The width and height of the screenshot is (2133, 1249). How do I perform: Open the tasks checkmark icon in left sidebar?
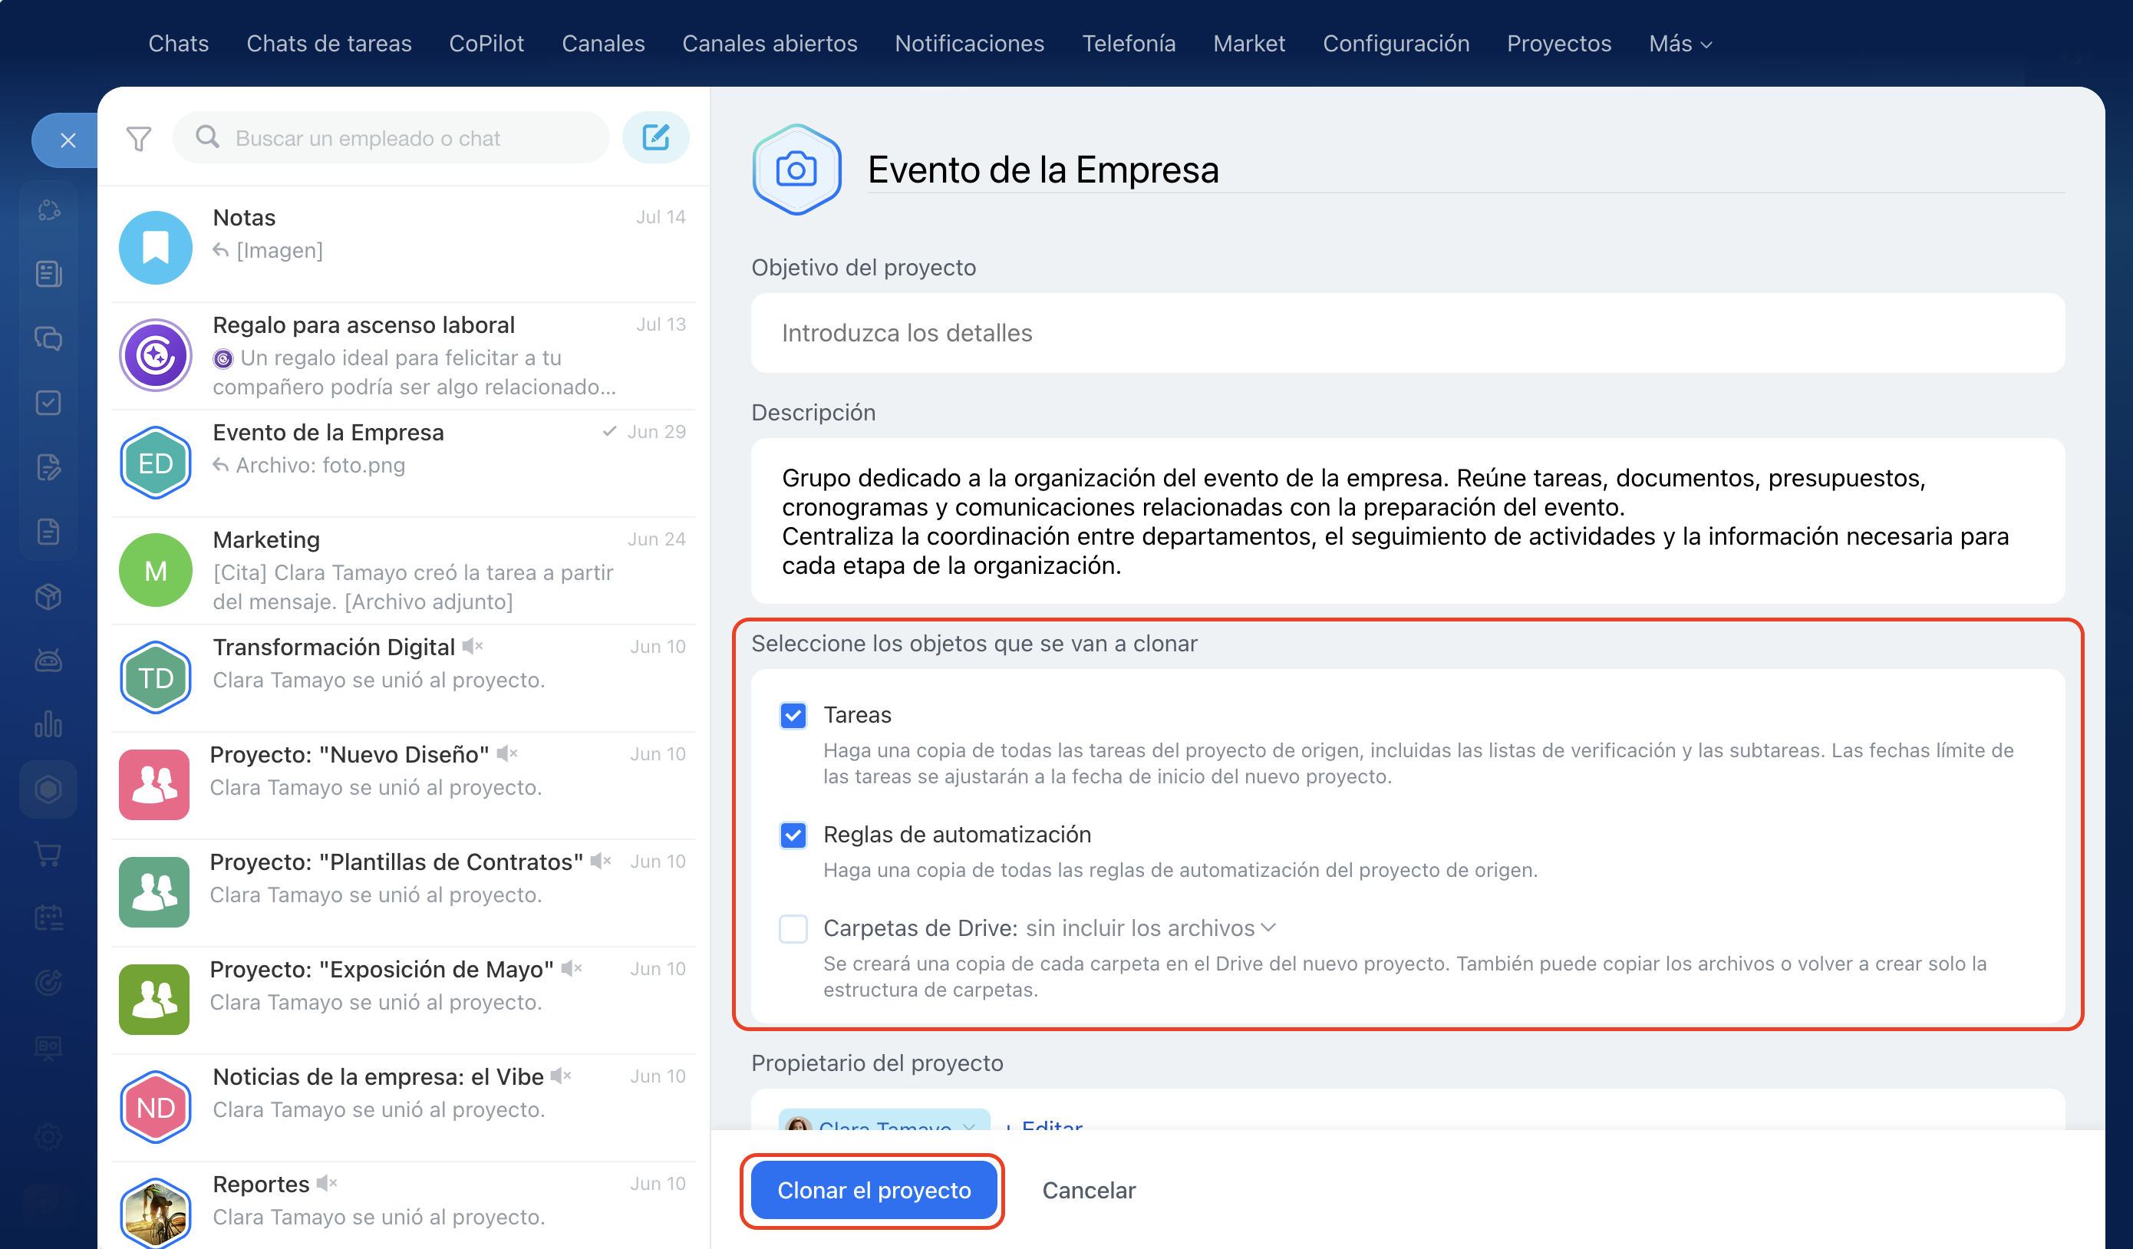(x=49, y=403)
